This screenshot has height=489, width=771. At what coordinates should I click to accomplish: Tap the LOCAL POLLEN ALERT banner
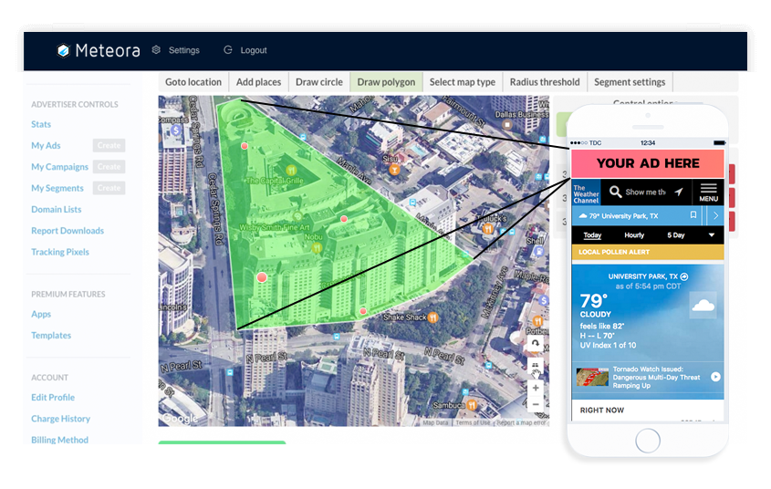(648, 252)
